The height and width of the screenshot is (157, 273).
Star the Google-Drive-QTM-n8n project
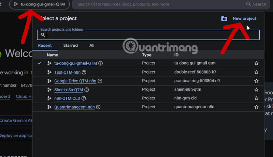pyautogui.click(x=256, y=81)
